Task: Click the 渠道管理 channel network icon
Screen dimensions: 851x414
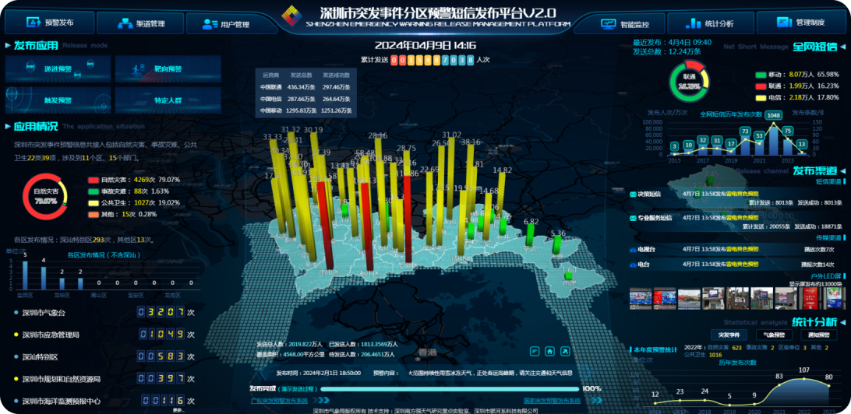Action: [x=124, y=23]
